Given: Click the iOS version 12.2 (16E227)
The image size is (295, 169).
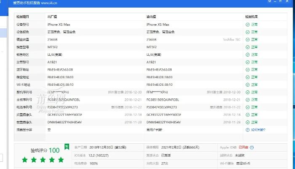Looking at the screenshot, I should [x=98, y=155].
